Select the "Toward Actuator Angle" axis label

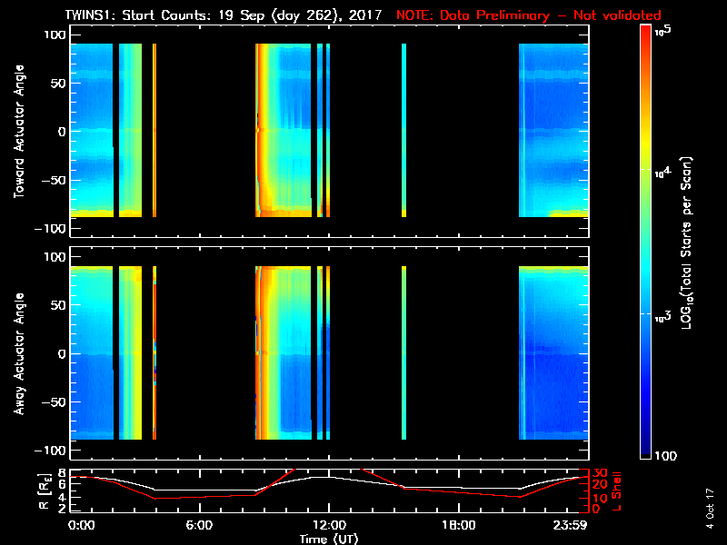[19, 131]
